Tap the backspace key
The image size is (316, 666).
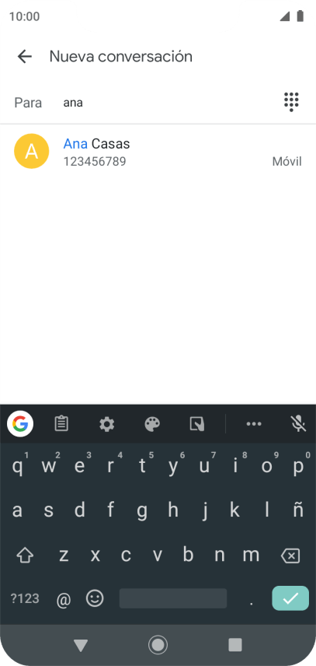point(290,556)
